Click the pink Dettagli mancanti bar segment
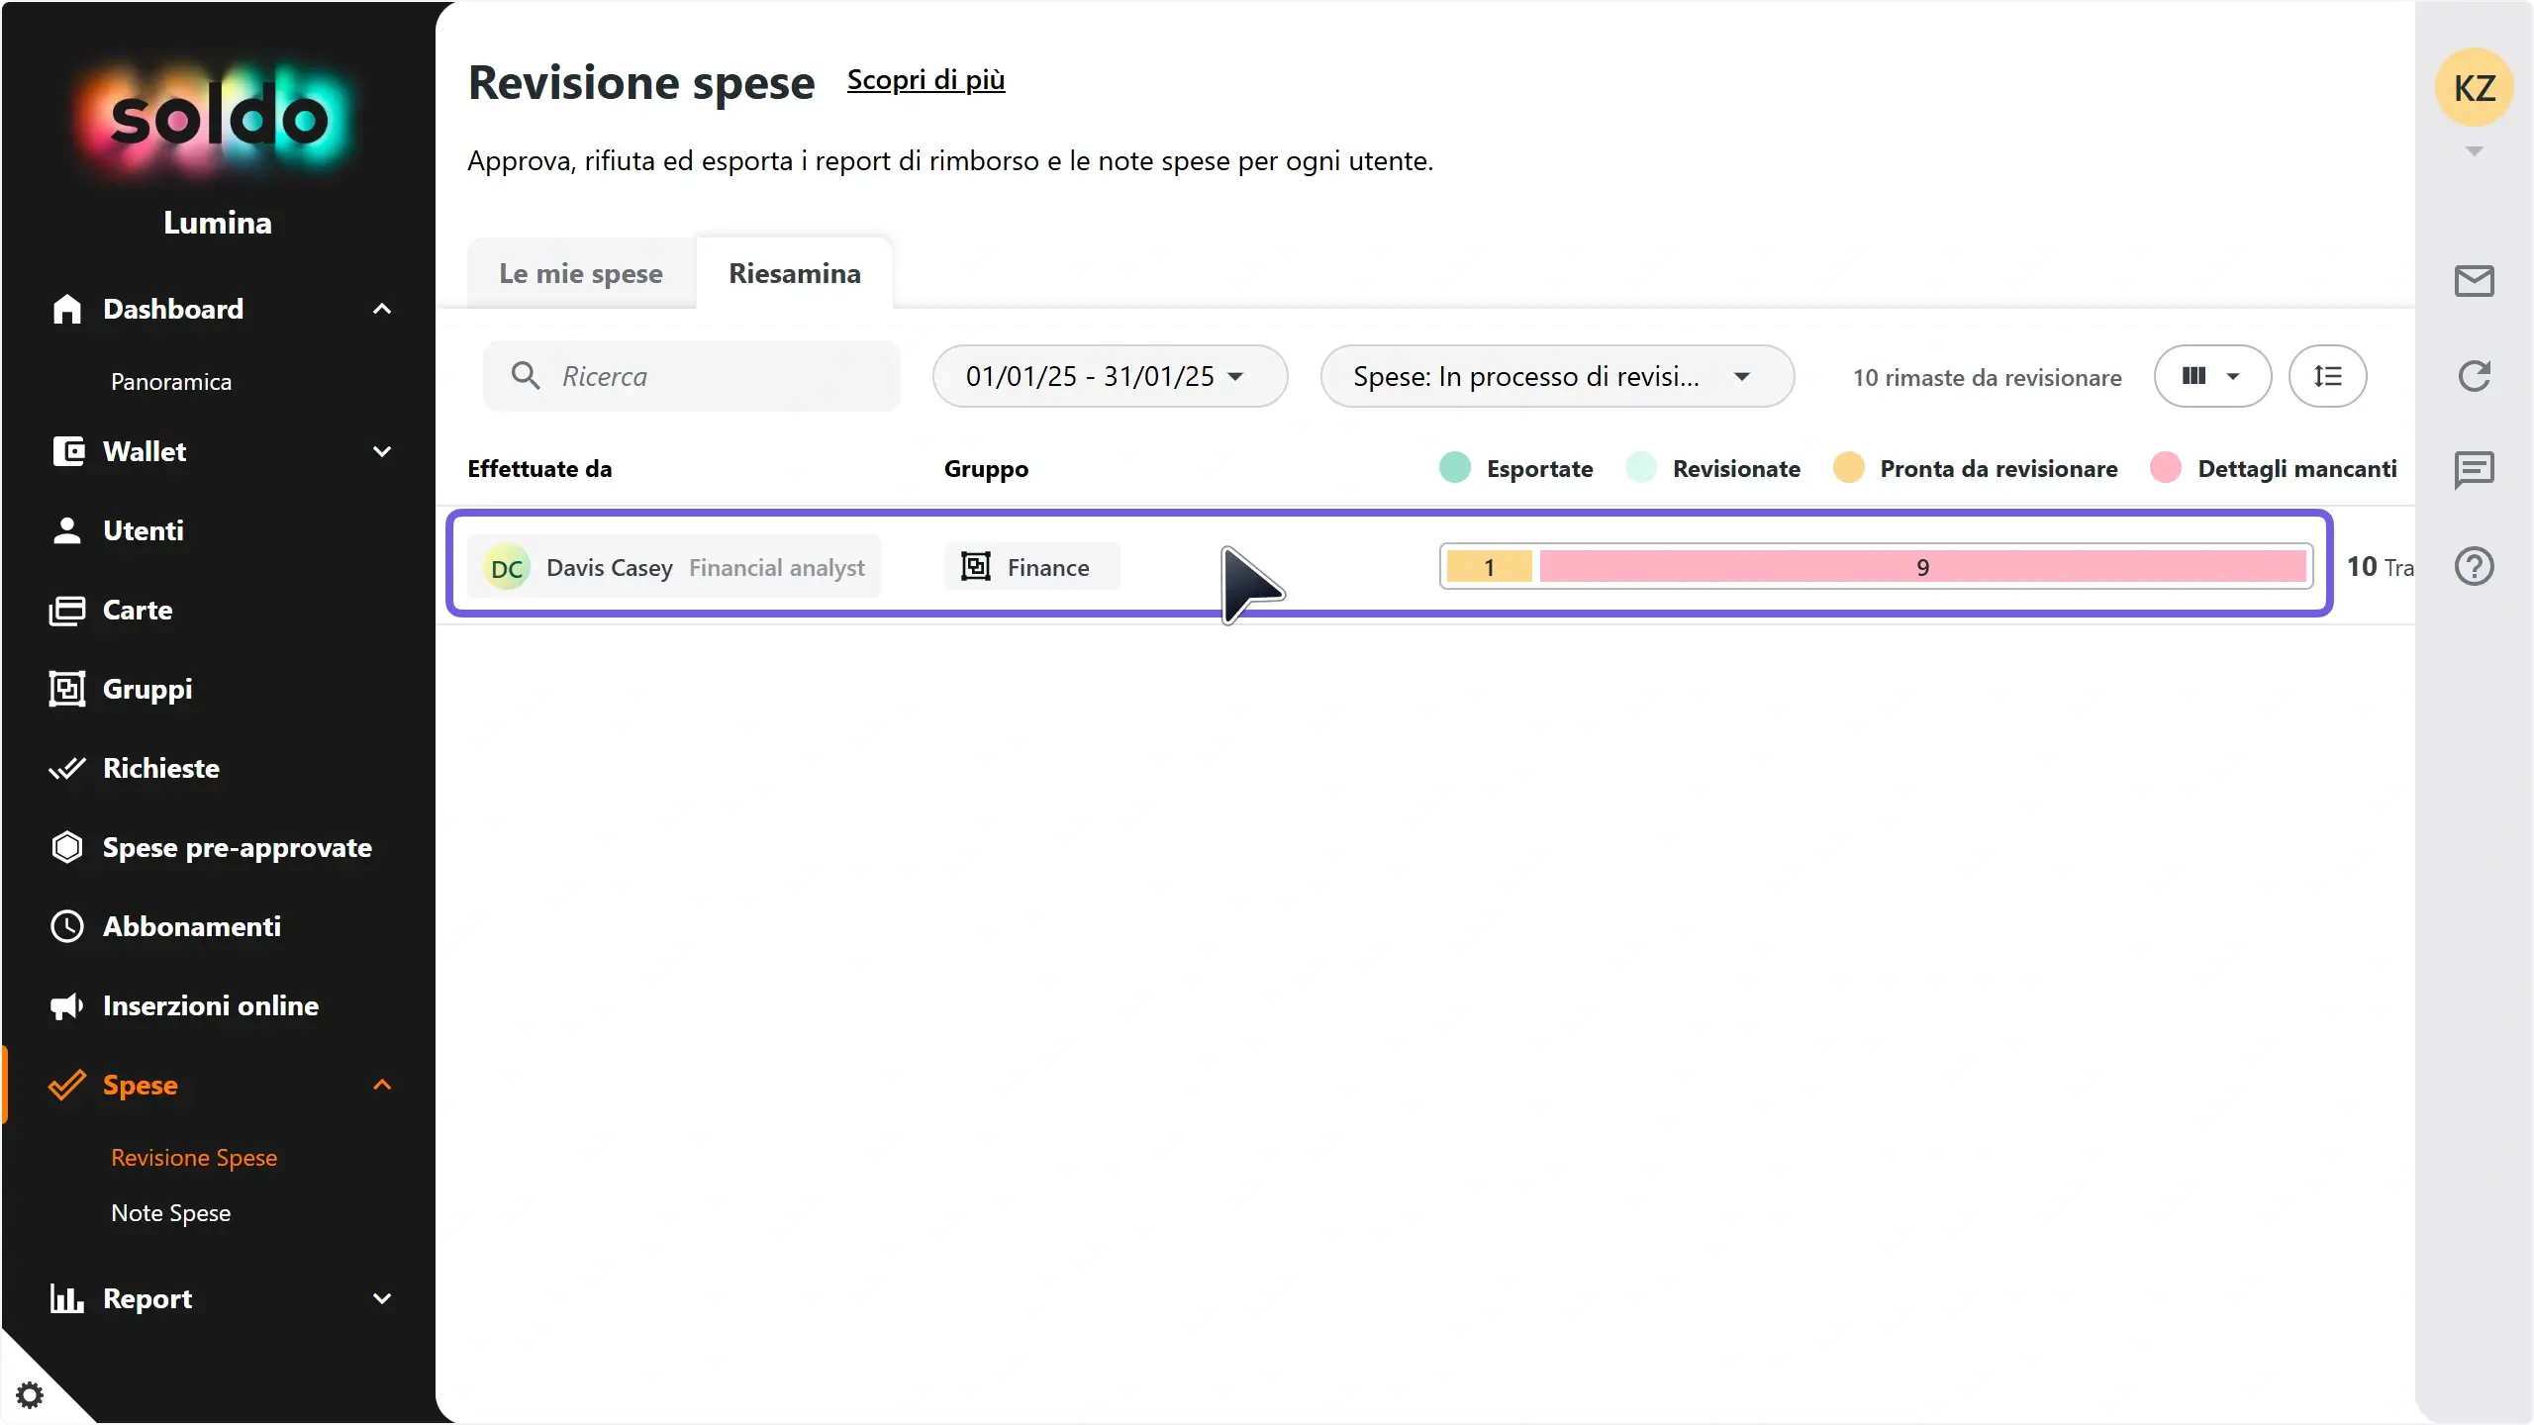2534x1425 pixels. (x=1922, y=567)
